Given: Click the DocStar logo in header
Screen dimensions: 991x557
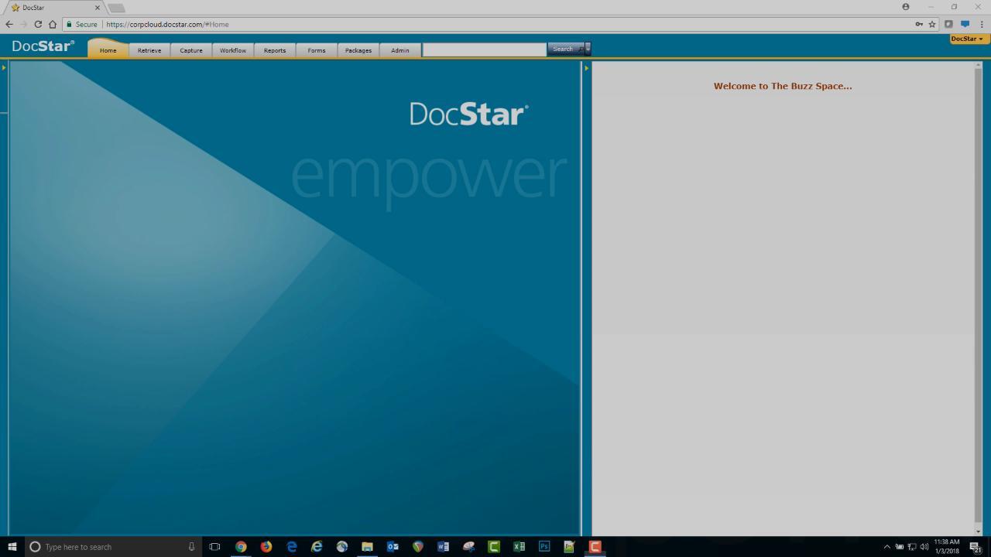Looking at the screenshot, I should [43, 46].
